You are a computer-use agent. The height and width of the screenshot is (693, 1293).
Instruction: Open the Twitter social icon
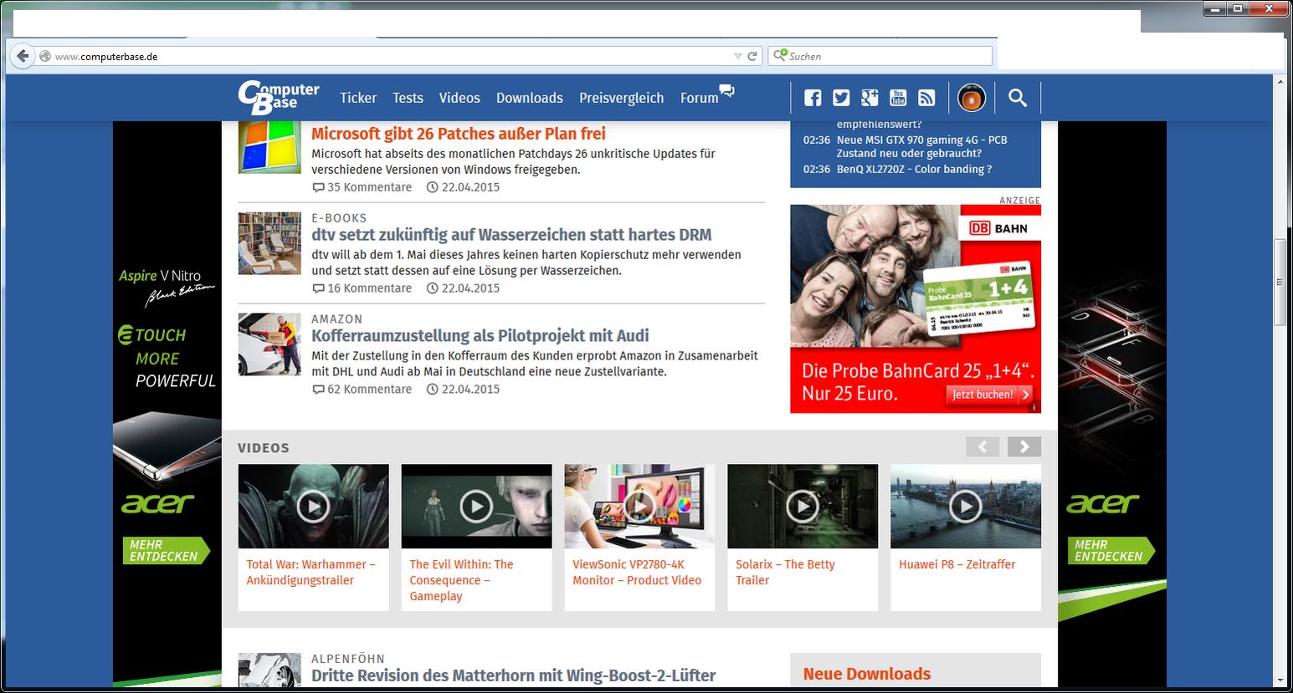point(841,98)
